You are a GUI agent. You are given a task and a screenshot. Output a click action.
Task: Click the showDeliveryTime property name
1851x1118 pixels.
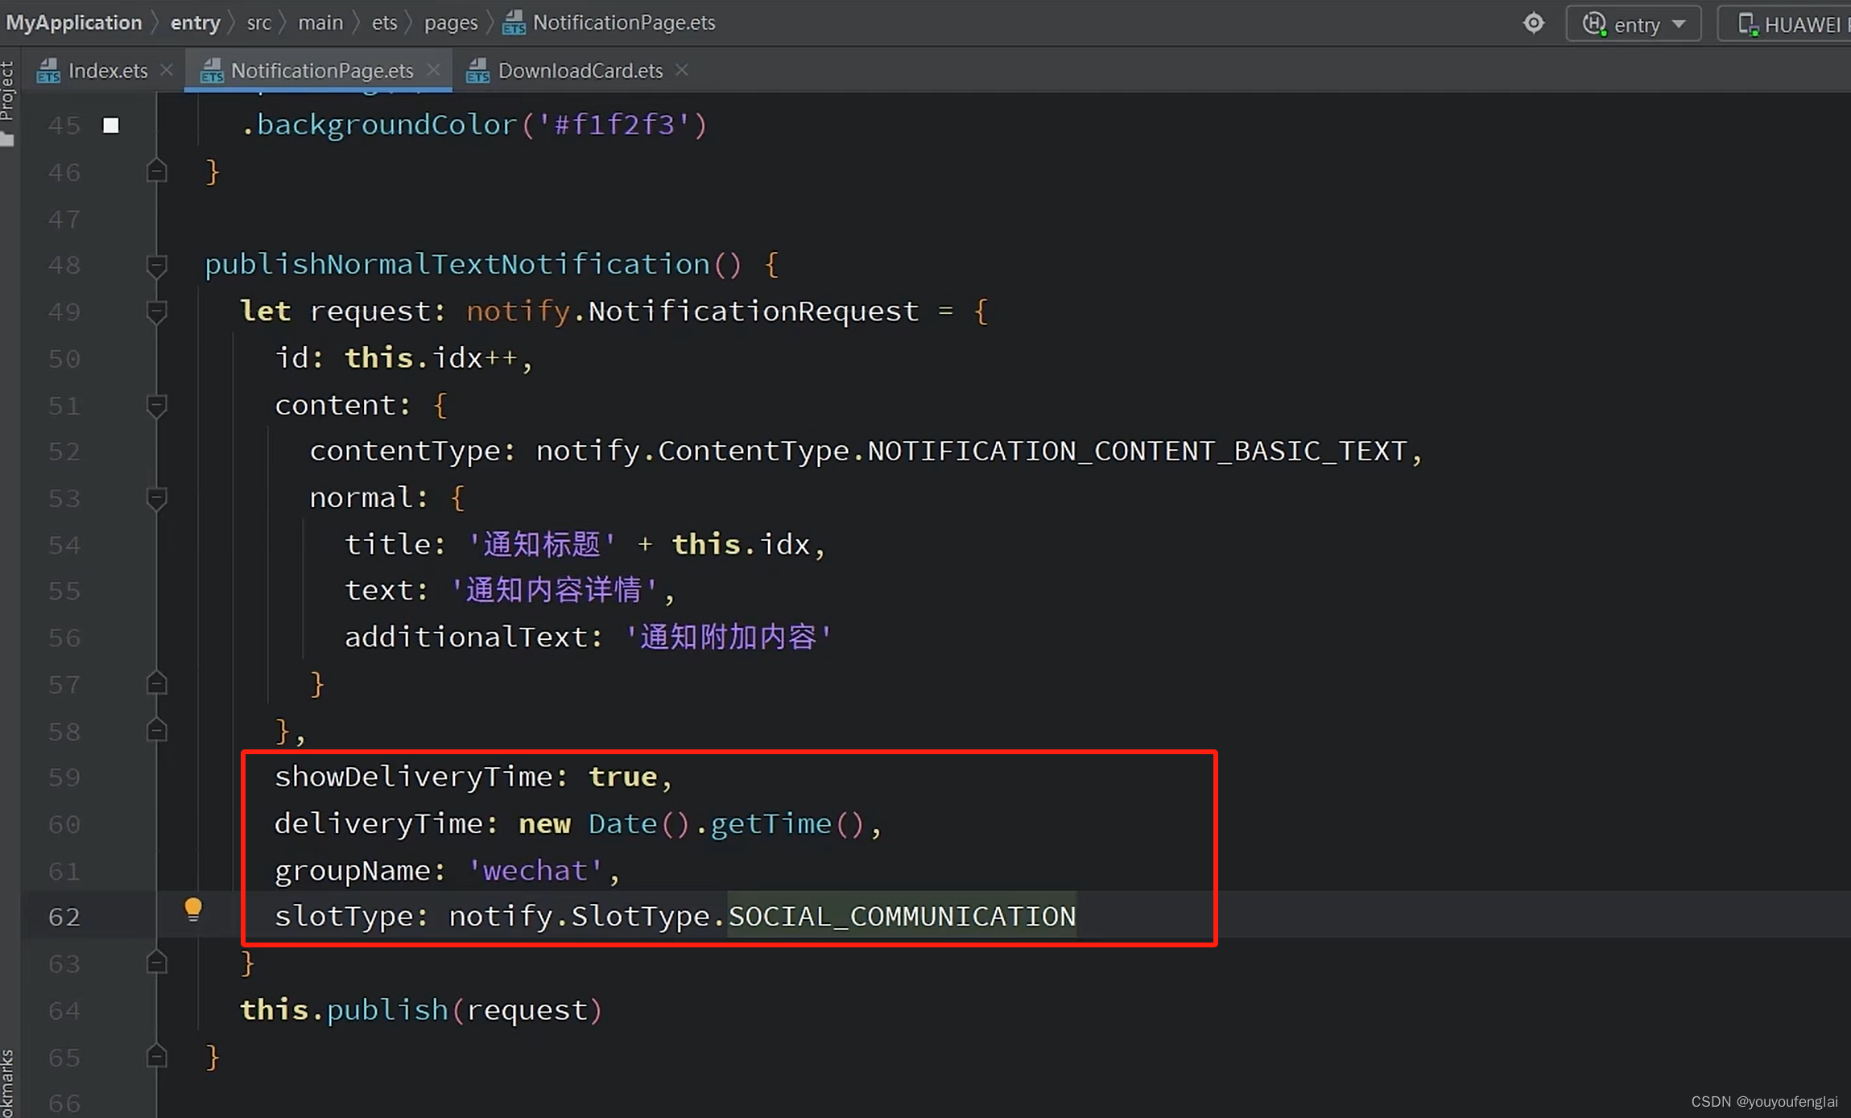coord(413,777)
